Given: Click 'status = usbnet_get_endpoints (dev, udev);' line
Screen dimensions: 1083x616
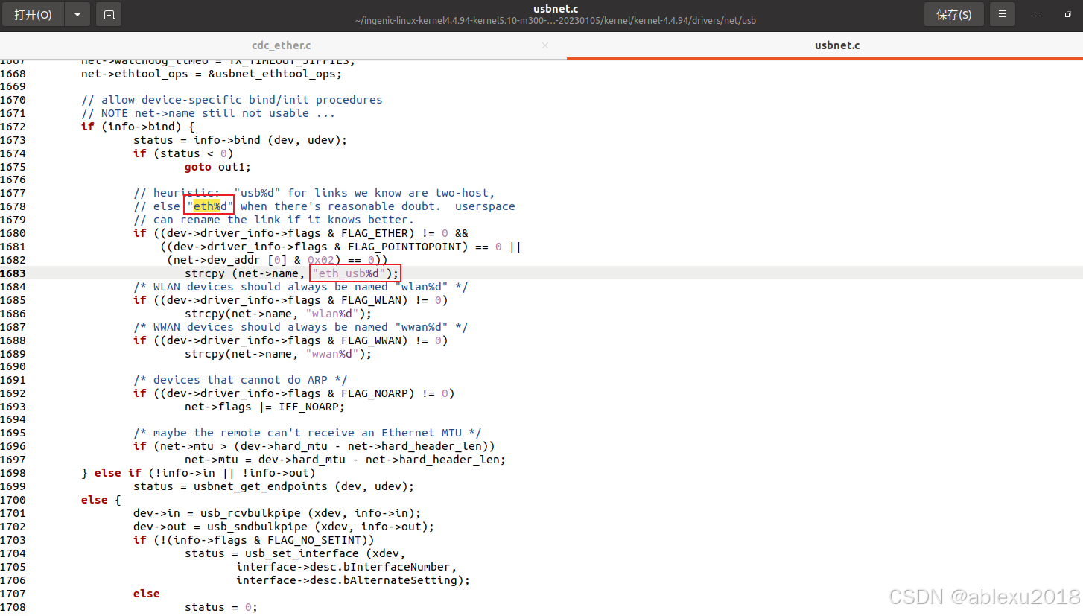Looking at the screenshot, I should coord(273,486).
